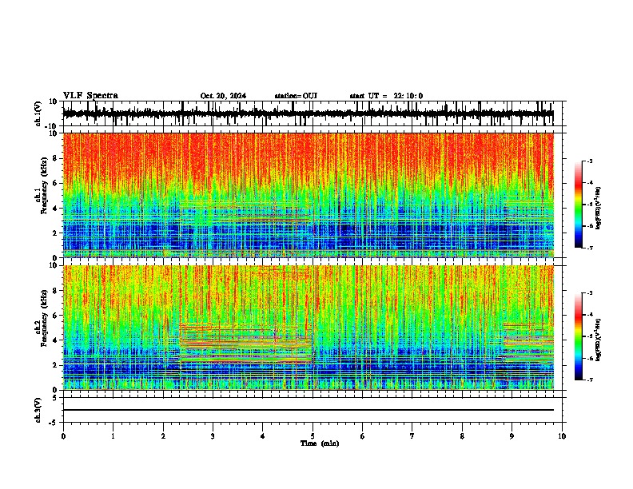
Task: Click the "VLF Spectra" plot title
Action: point(90,96)
